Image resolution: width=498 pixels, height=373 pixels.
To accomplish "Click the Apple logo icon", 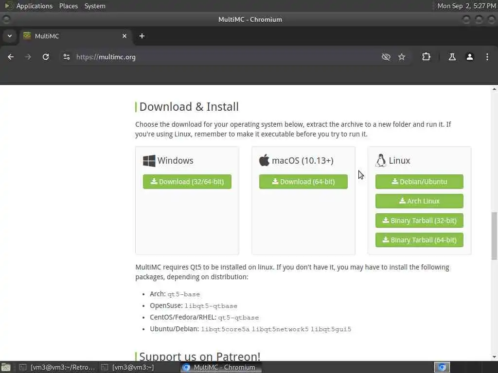I will [x=264, y=160].
